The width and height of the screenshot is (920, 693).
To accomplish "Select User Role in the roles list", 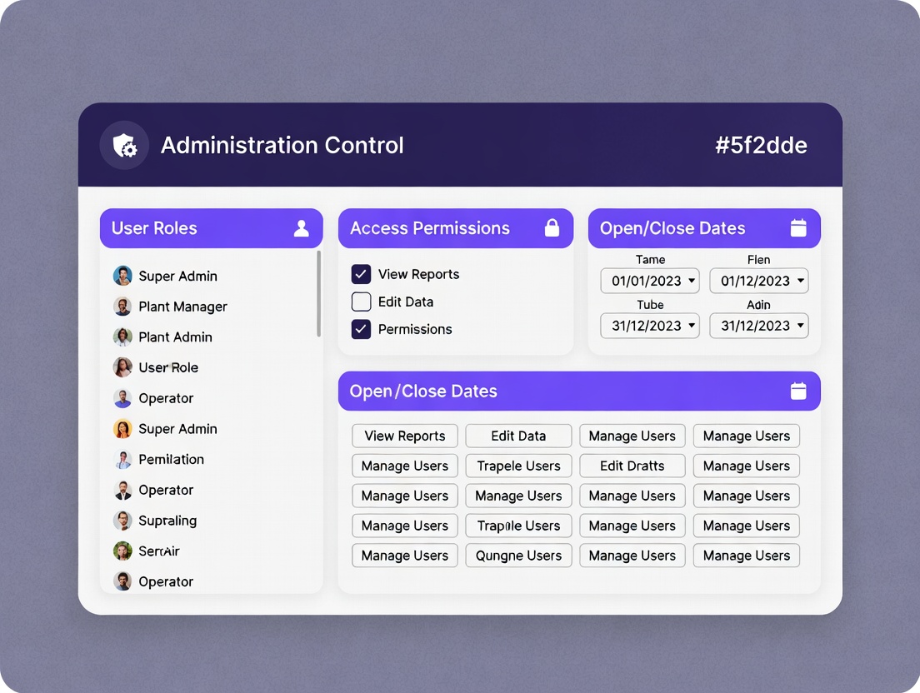I will pyautogui.click(x=168, y=367).
